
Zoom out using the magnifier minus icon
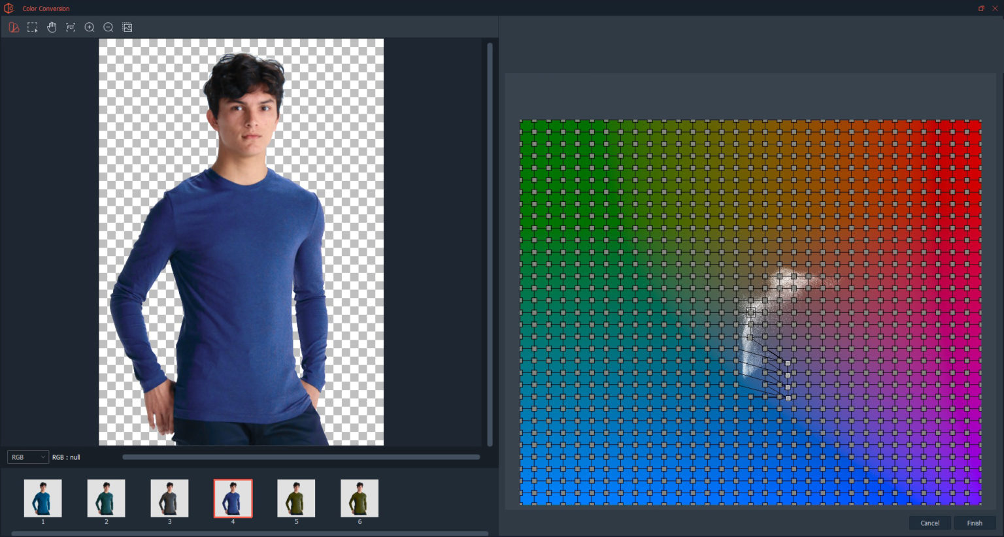pos(109,27)
